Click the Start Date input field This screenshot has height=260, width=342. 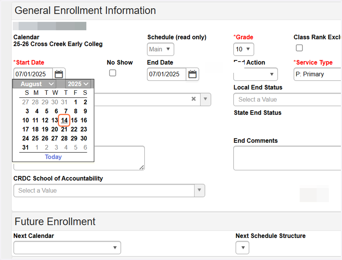coord(33,74)
